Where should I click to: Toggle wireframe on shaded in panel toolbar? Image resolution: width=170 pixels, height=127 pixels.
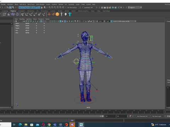tap(65, 21)
